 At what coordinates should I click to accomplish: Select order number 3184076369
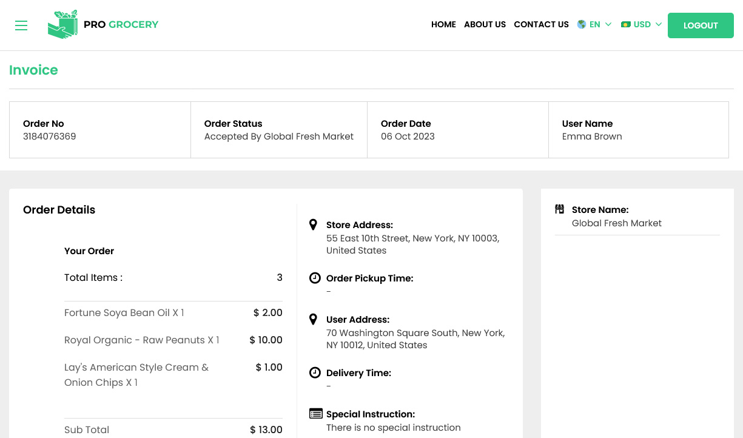50,136
